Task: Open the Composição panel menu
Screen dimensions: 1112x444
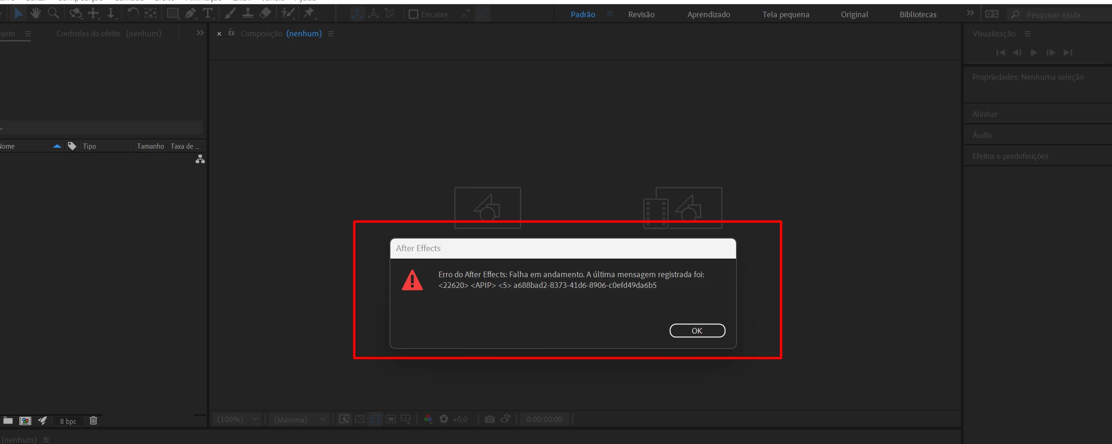Action: 331,34
